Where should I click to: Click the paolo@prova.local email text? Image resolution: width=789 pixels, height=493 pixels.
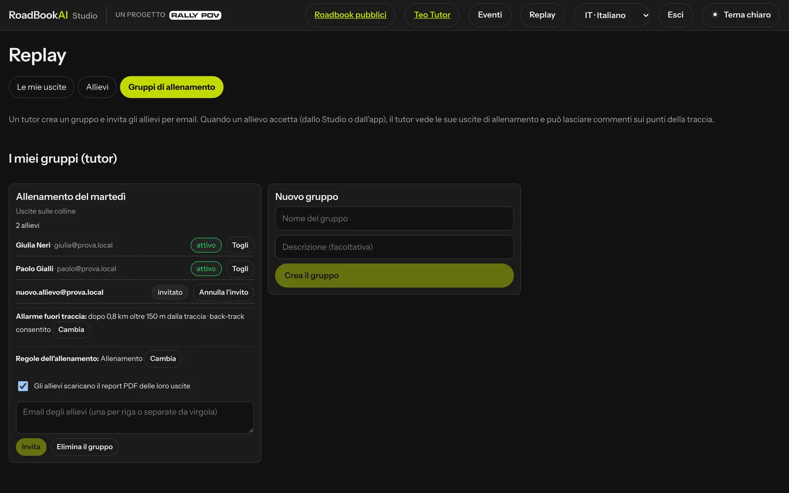point(87,269)
